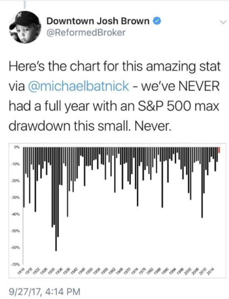This screenshot has height=299, width=229.
Task: Click the red bar at chart's end
Action: [x=219, y=150]
